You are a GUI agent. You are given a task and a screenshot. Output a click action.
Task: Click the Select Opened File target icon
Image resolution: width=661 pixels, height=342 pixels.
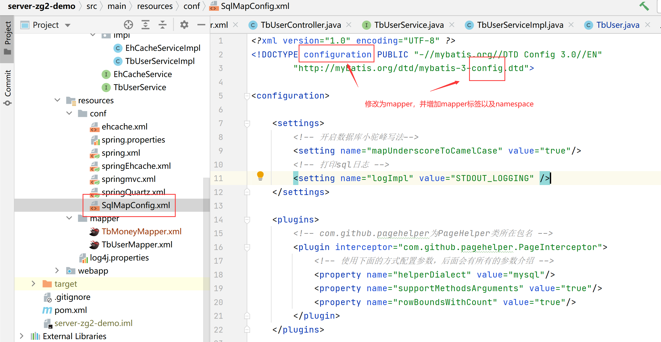pos(128,25)
